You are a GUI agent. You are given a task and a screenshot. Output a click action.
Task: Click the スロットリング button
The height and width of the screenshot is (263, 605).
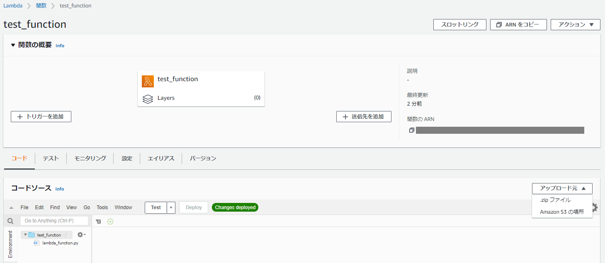(x=459, y=24)
